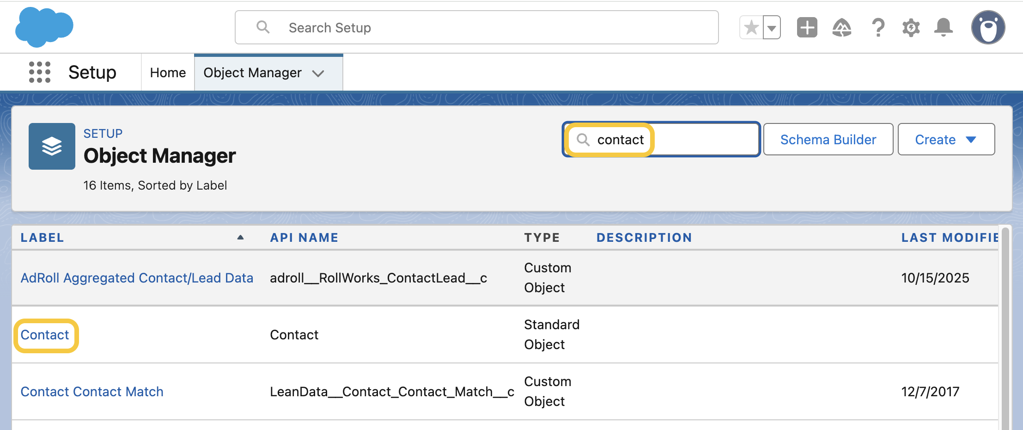This screenshot has width=1023, height=430.
Task: Click the Salesforce cloud logo
Action: [44, 27]
